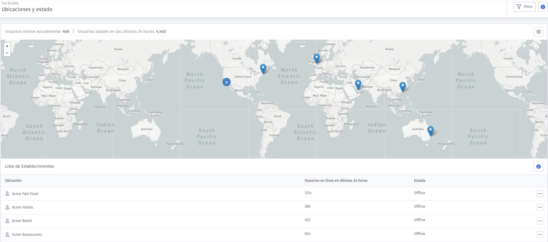Click the Usuarios online actualmente: 468 text

(37, 31)
